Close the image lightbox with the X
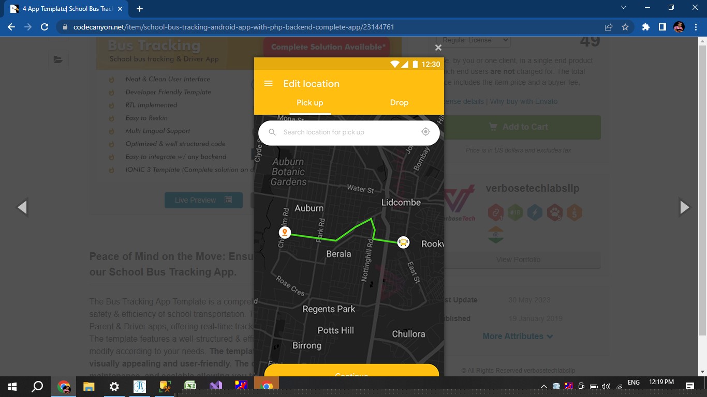The height and width of the screenshot is (397, 707). pyautogui.click(x=438, y=48)
